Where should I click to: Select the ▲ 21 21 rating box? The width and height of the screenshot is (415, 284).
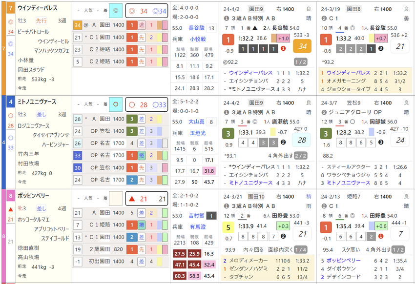pyautogui.click(x=146, y=199)
